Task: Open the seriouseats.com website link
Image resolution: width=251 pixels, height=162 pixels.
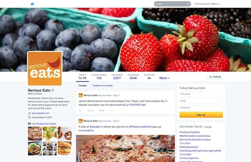Action: (x=40, y=113)
